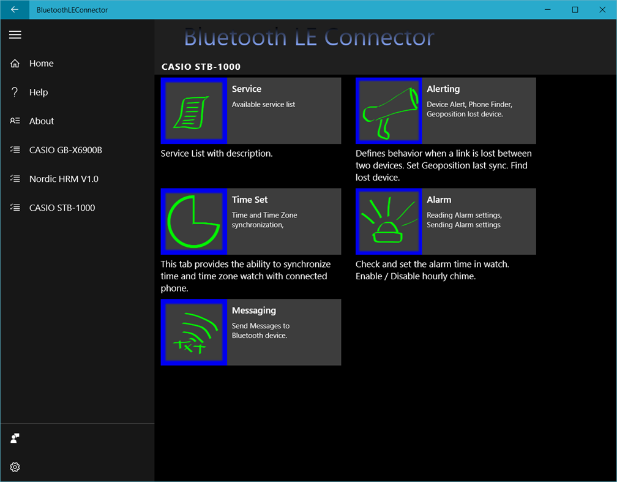Open the Help page
The image size is (617, 482).
[39, 92]
